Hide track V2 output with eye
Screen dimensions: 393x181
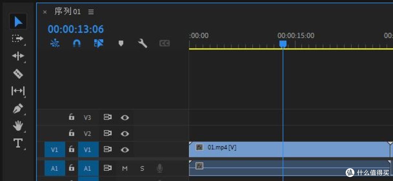(125, 134)
